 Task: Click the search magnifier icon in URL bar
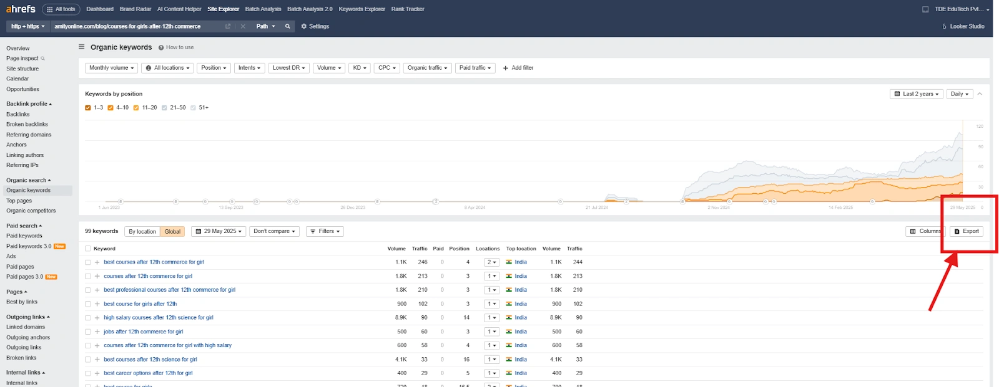pos(287,26)
